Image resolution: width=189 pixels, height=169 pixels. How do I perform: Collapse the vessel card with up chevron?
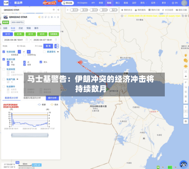coord(55,17)
